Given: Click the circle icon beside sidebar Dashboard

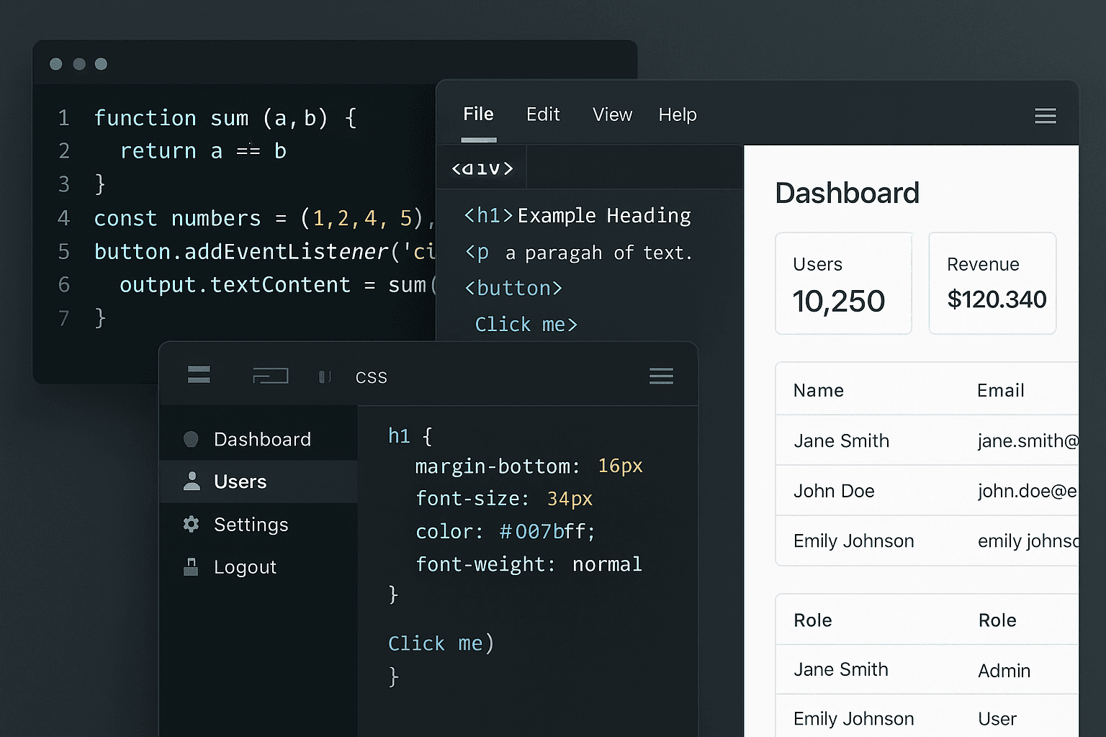Looking at the screenshot, I should [191, 439].
